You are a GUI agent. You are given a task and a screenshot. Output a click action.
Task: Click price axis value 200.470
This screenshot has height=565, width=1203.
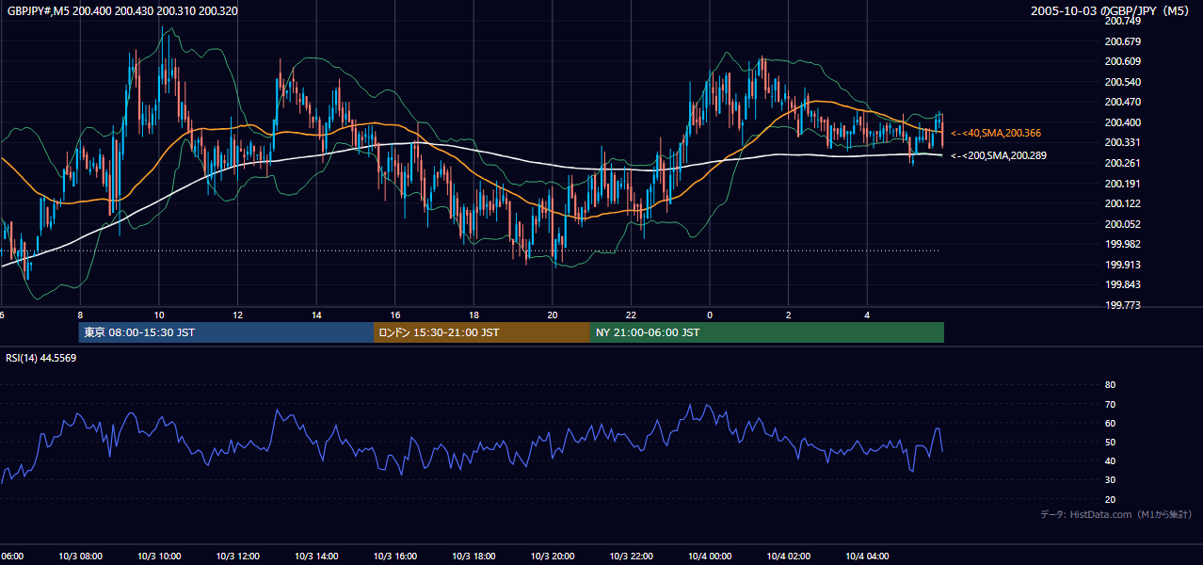point(1122,103)
